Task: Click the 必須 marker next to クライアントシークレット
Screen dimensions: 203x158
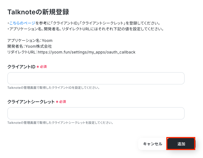Action: point(63,102)
